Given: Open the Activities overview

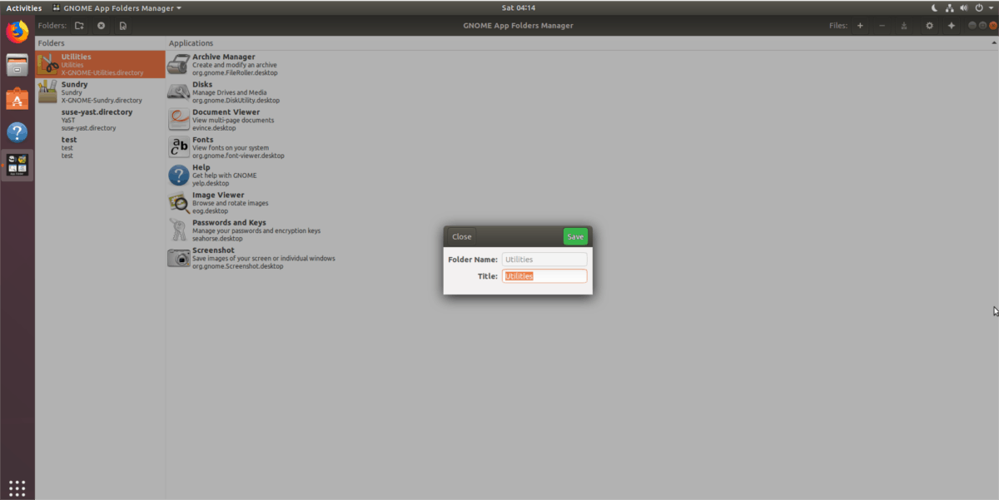Looking at the screenshot, I should [23, 7].
